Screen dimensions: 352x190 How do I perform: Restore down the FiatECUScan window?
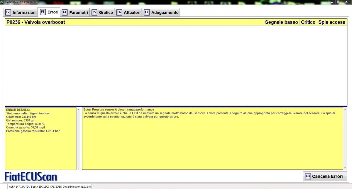[x=338, y=2]
